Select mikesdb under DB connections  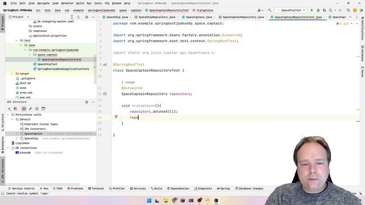point(25,153)
